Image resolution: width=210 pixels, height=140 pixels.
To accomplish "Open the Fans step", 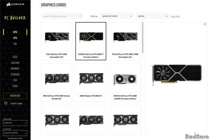I will pos(15,86).
